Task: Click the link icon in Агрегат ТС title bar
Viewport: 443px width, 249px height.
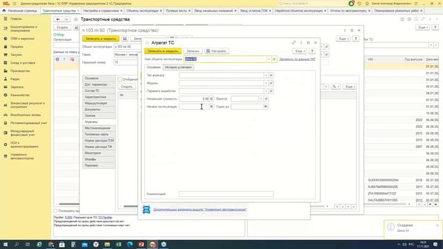Action: tap(293, 43)
